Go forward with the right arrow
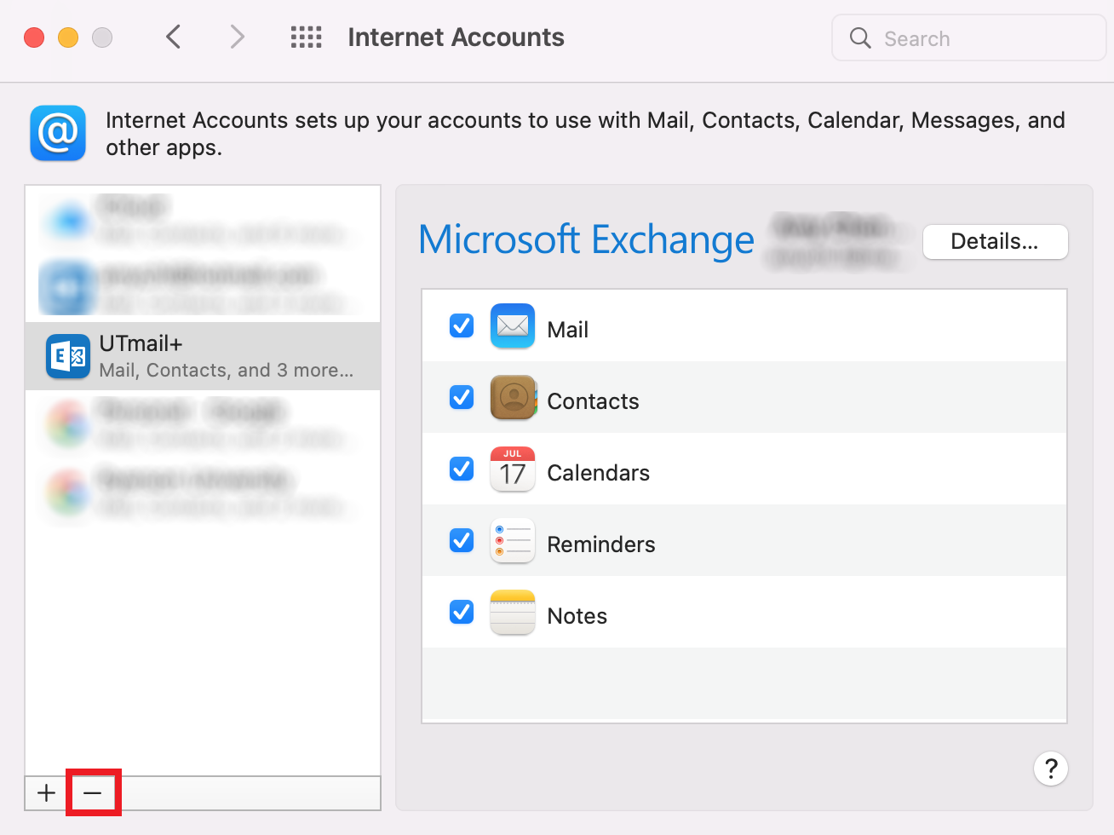This screenshot has width=1114, height=835. [x=237, y=37]
